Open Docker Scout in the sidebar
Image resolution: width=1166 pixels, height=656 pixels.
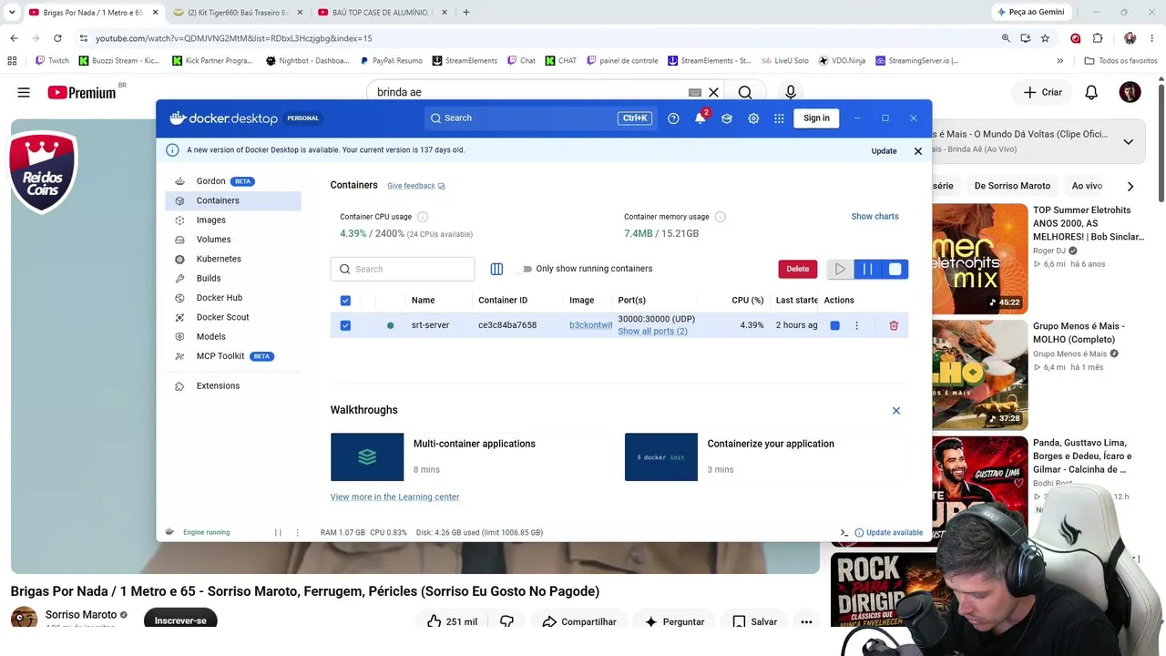tap(233, 317)
